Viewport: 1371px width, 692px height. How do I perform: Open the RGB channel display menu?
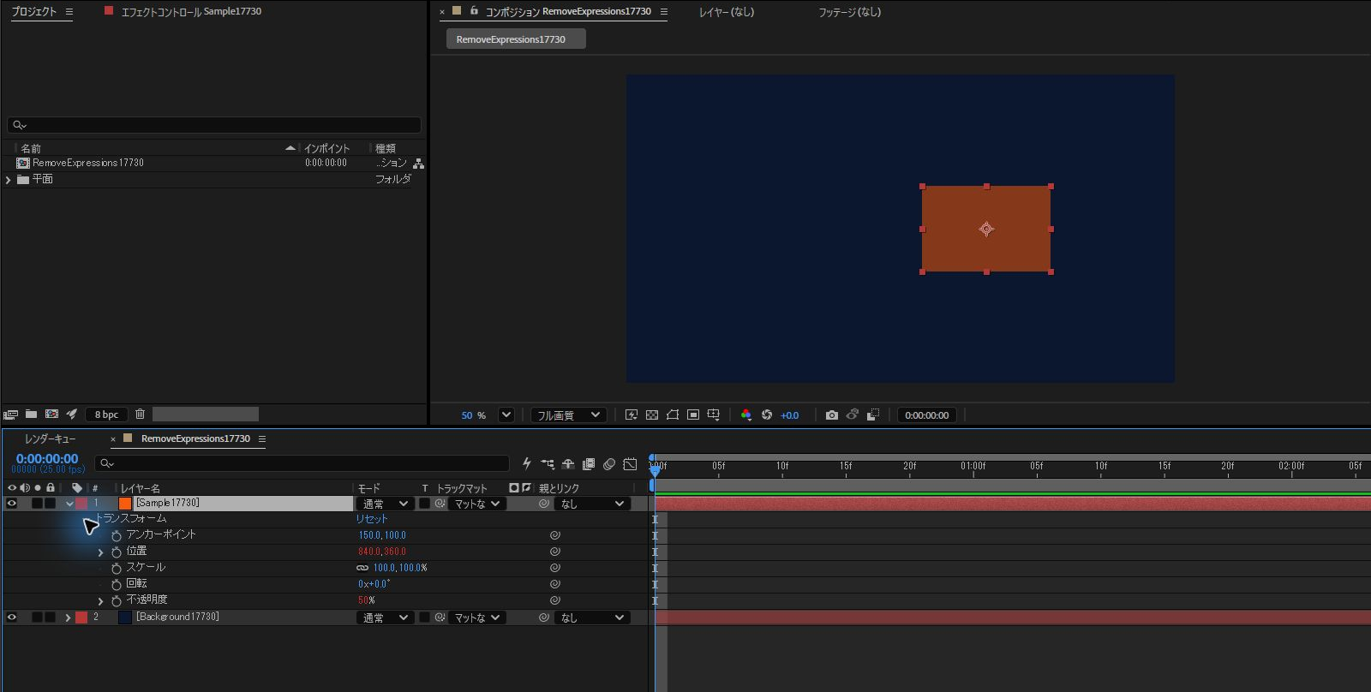tap(746, 415)
